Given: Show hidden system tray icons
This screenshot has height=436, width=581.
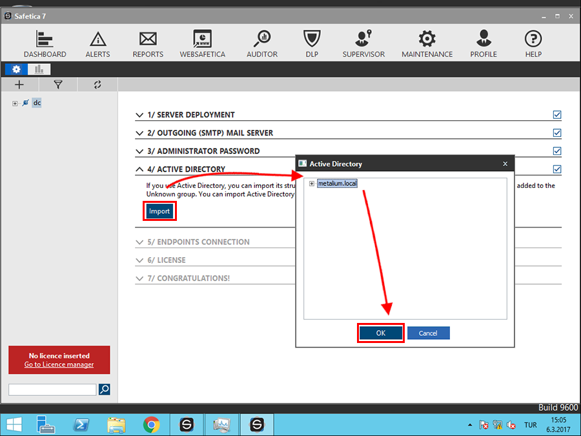Looking at the screenshot, I should [x=470, y=425].
